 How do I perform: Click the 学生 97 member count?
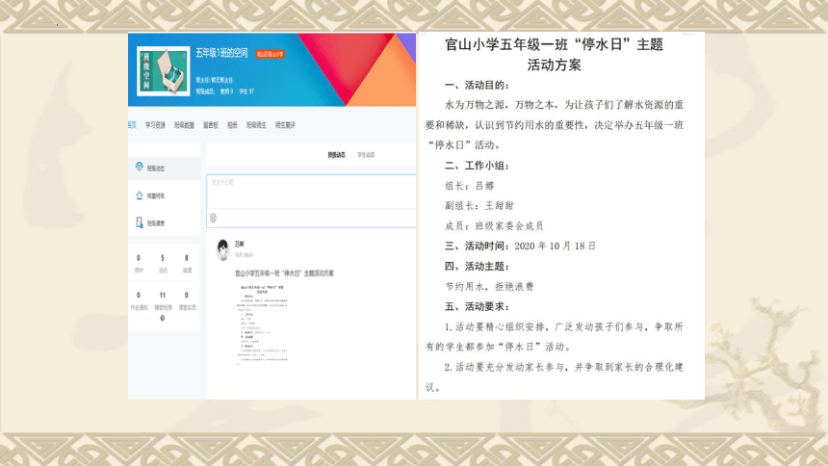click(246, 91)
